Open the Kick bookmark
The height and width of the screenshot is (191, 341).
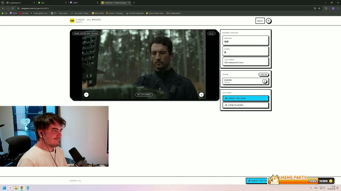5,13
